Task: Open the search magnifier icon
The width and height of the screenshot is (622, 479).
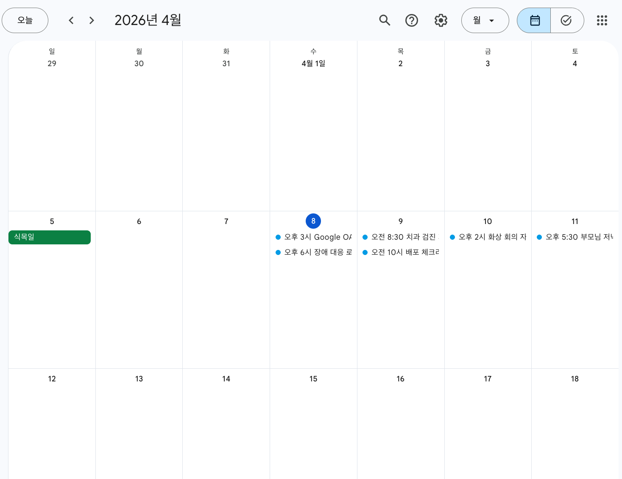Action: point(385,20)
